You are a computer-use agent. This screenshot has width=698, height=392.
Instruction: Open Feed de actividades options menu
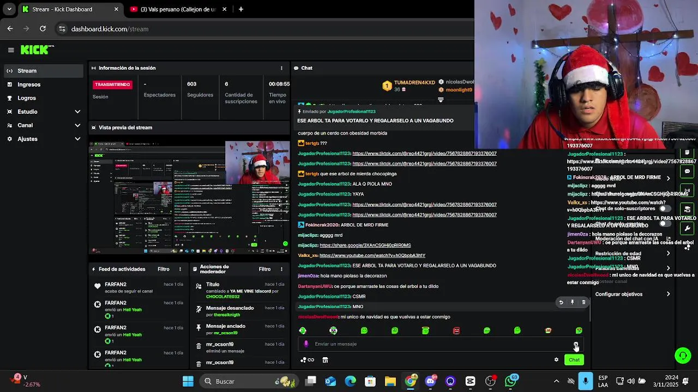click(180, 269)
